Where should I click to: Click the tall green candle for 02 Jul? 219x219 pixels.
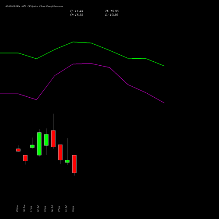39,144
